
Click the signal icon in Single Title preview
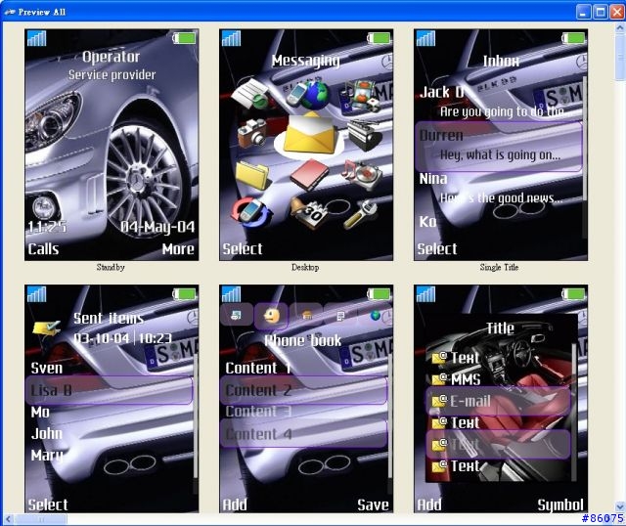pyautogui.click(x=425, y=38)
